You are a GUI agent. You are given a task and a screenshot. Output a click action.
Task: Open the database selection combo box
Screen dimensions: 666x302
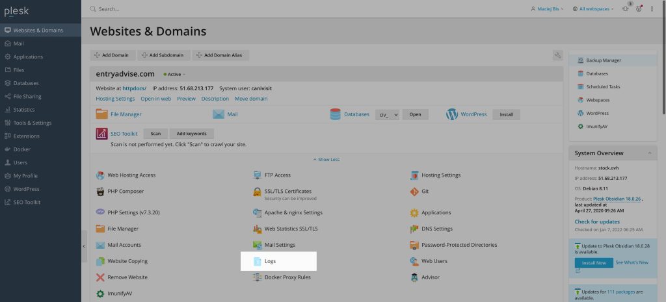(387, 114)
